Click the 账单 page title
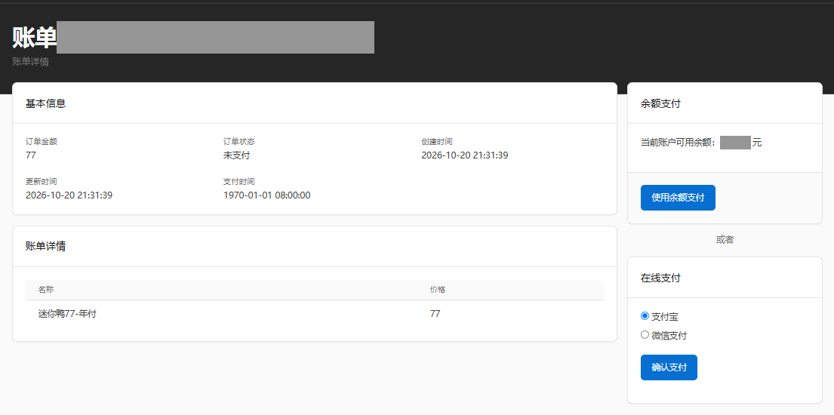The height and width of the screenshot is (415, 834). (34, 38)
